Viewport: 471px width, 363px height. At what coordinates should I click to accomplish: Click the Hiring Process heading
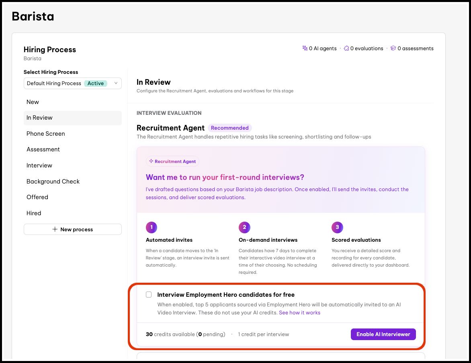(x=50, y=49)
